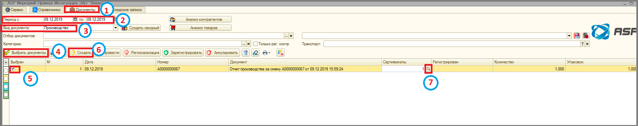Click the Создать сводный button
The width and height of the screenshot is (638, 126).
click(141, 28)
